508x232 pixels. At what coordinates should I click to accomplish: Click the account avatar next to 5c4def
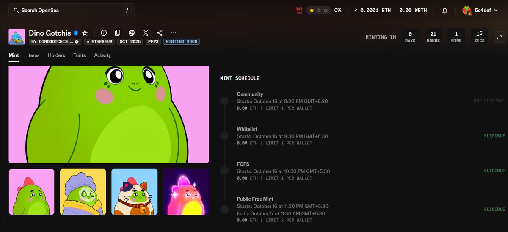pos(467,11)
